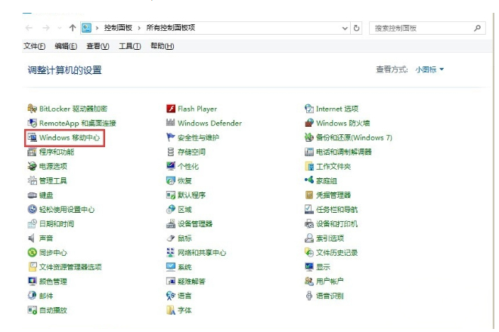Open the 日期和时间 icon

33,224
